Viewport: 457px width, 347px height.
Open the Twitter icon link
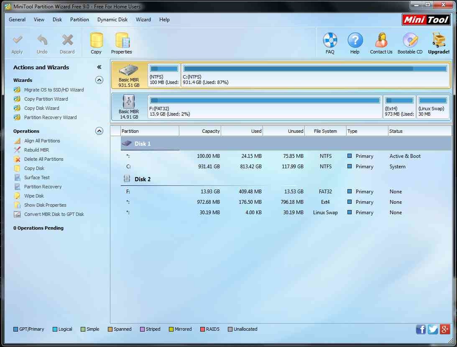[x=433, y=329]
